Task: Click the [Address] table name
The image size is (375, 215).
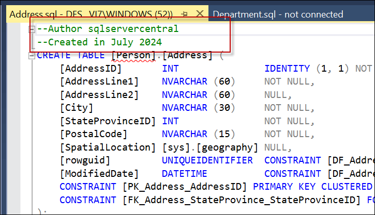Action: [x=187, y=55]
